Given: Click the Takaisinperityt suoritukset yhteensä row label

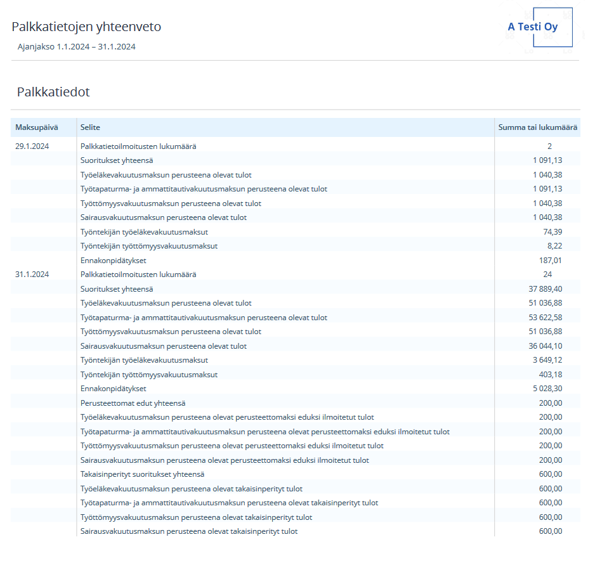Looking at the screenshot, I should (142, 474).
